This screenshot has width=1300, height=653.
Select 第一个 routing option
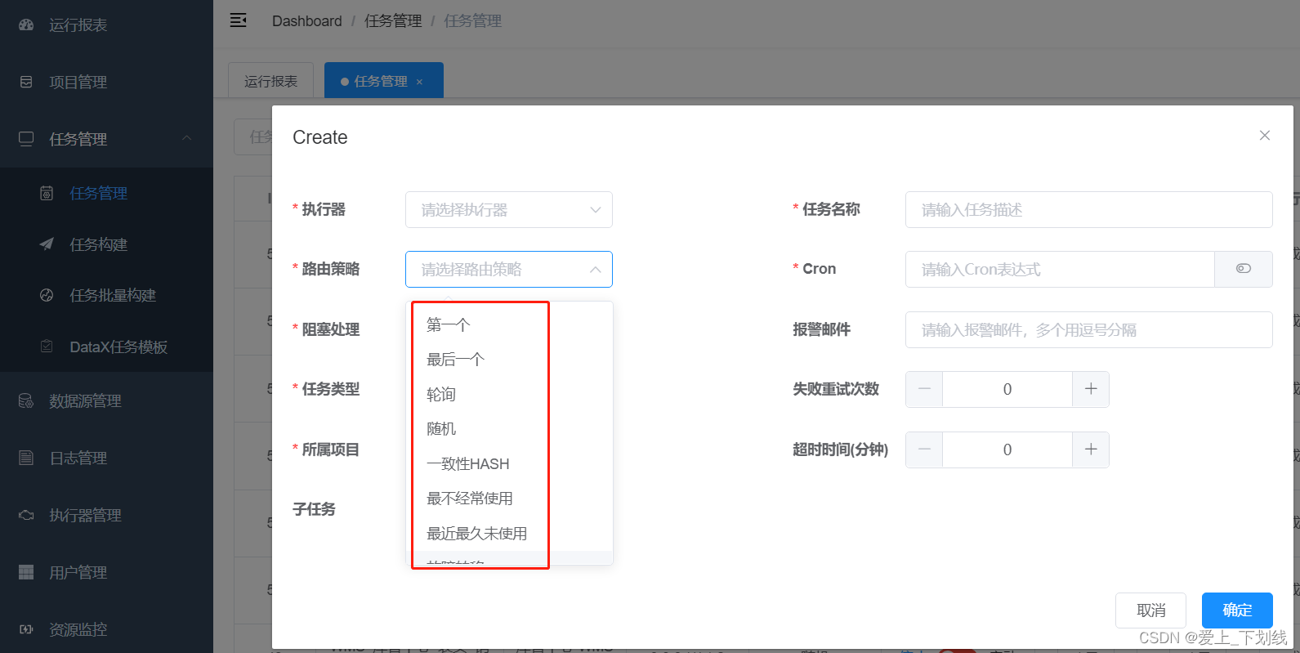[510, 324]
